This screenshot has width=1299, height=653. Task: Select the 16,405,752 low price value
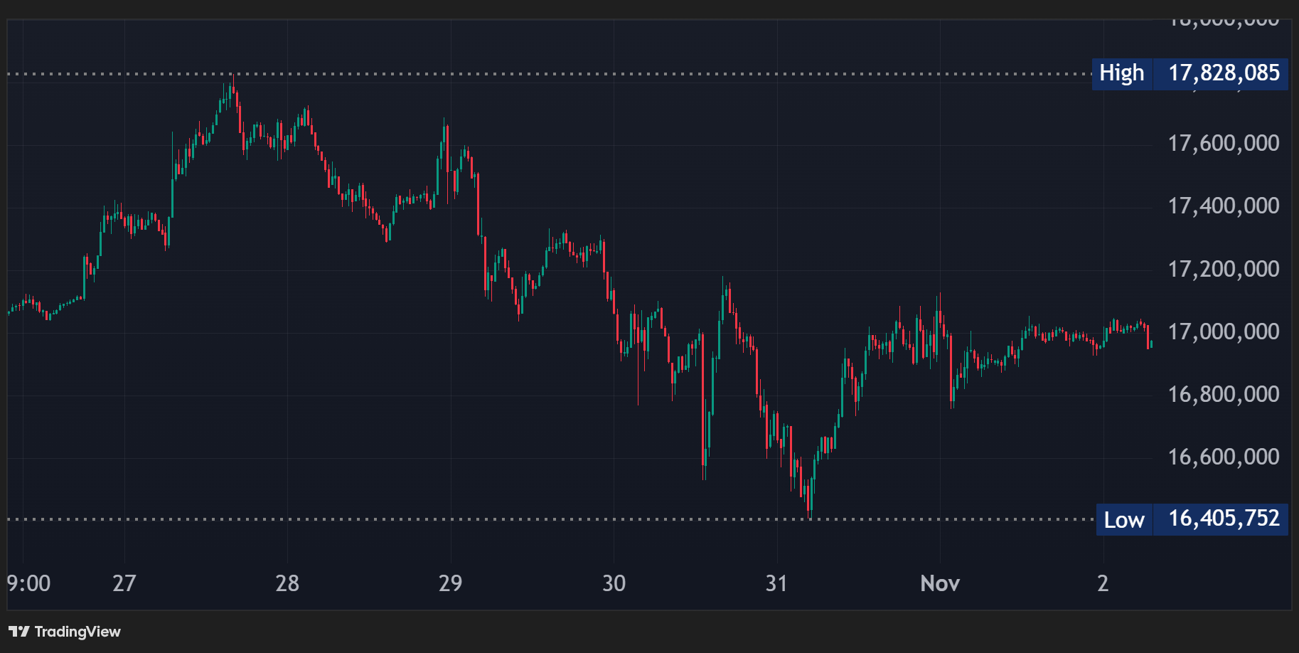[1223, 519]
